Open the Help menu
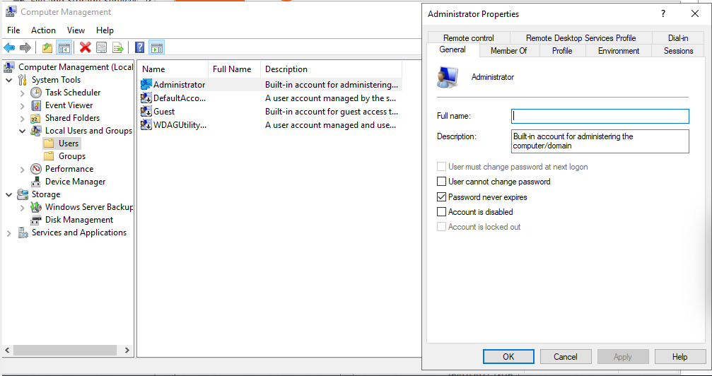Viewport: 712px width, 376px height. [x=105, y=30]
